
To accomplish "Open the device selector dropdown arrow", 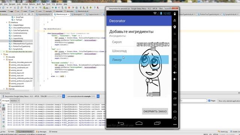I will pos(63,96).
